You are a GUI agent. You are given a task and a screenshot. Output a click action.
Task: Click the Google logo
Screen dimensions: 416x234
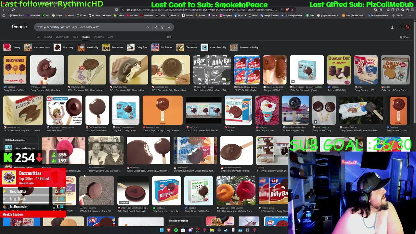click(19, 27)
